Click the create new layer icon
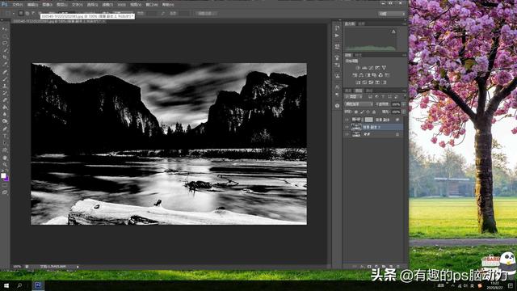The image size is (517, 291). [x=391, y=266]
